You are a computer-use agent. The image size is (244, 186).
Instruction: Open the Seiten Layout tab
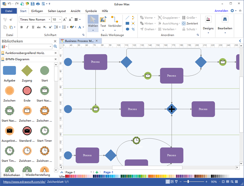coord(58,11)
